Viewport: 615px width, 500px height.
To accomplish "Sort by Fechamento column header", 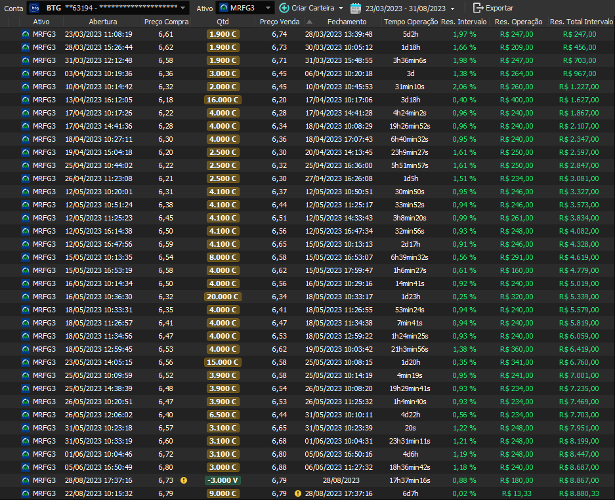I will (347, 22).
